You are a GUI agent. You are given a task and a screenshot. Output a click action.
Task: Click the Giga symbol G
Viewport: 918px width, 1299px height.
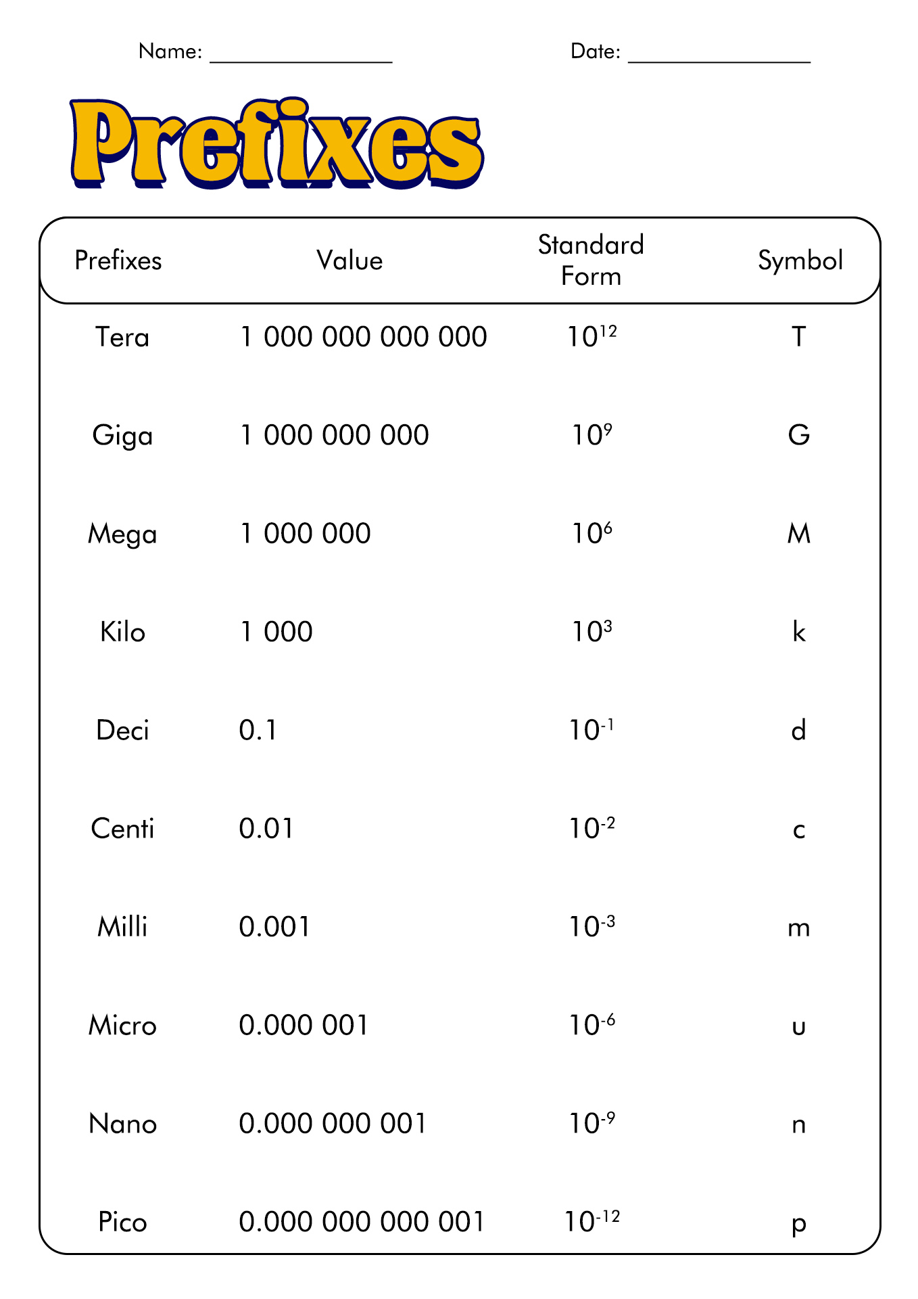[799, 435]
